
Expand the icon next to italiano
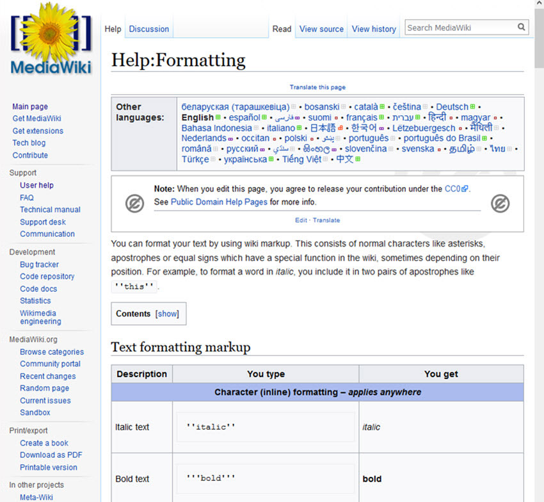pos(298,127)
